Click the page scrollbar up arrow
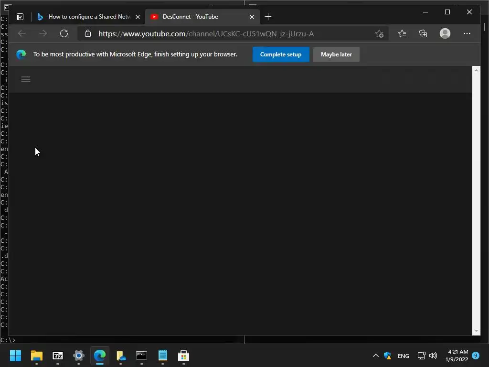This screenshot has height=367, width=489. click(x=476, y=70)
